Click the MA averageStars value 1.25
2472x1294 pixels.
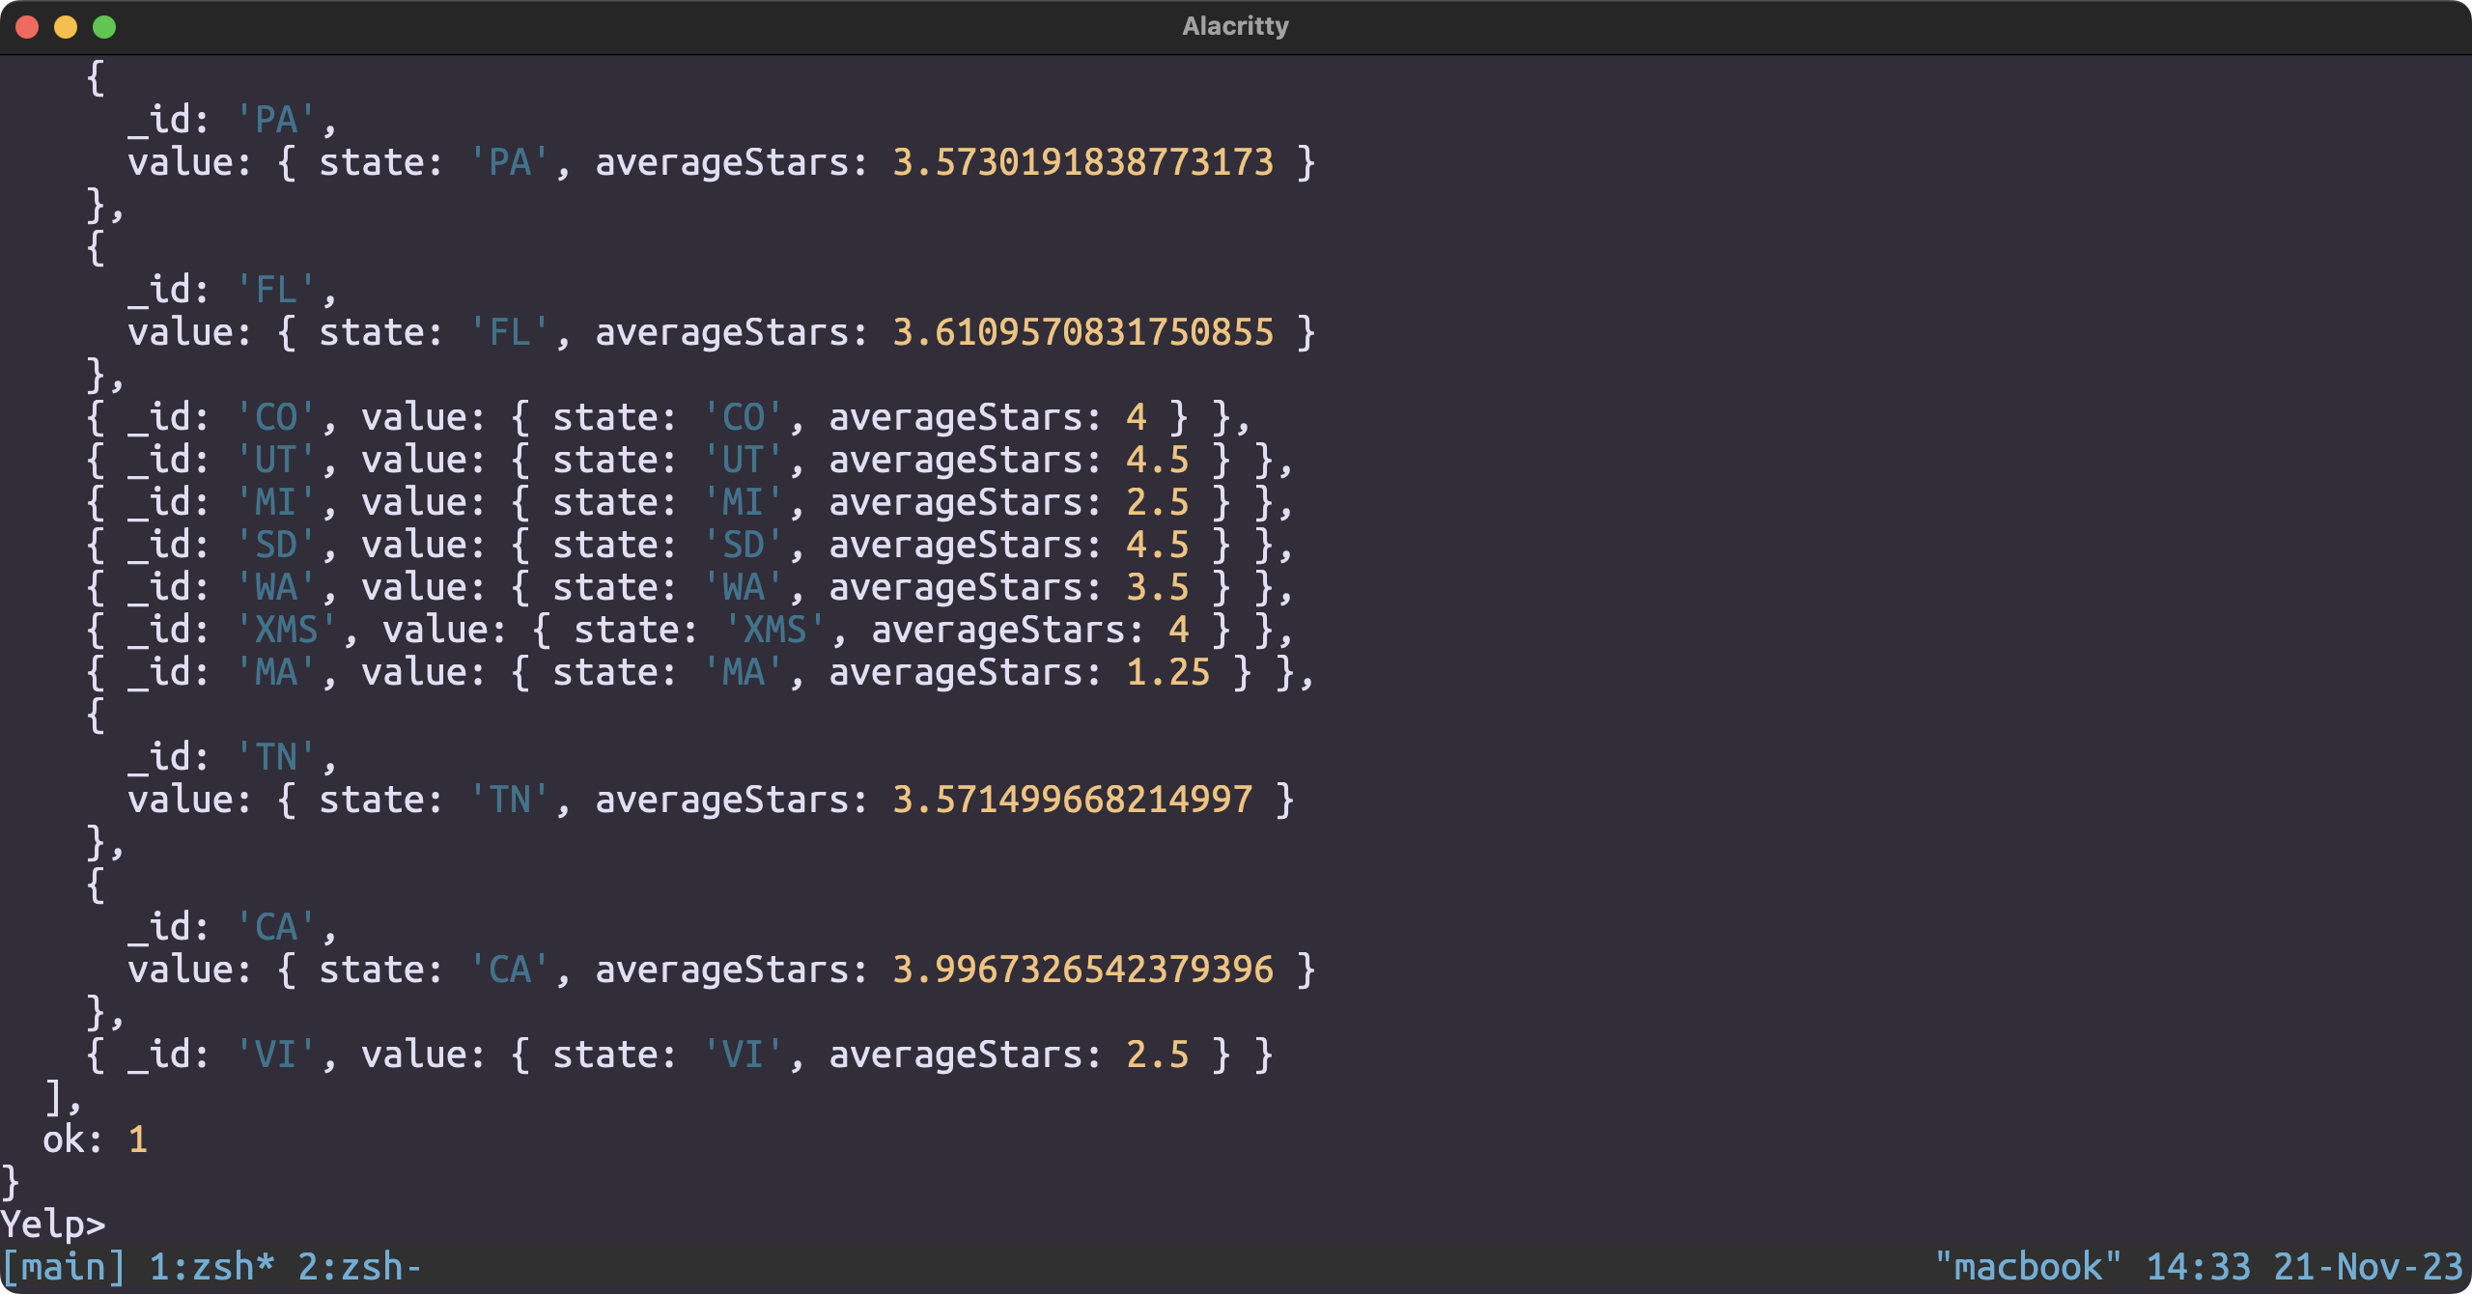pos(1167,672)
